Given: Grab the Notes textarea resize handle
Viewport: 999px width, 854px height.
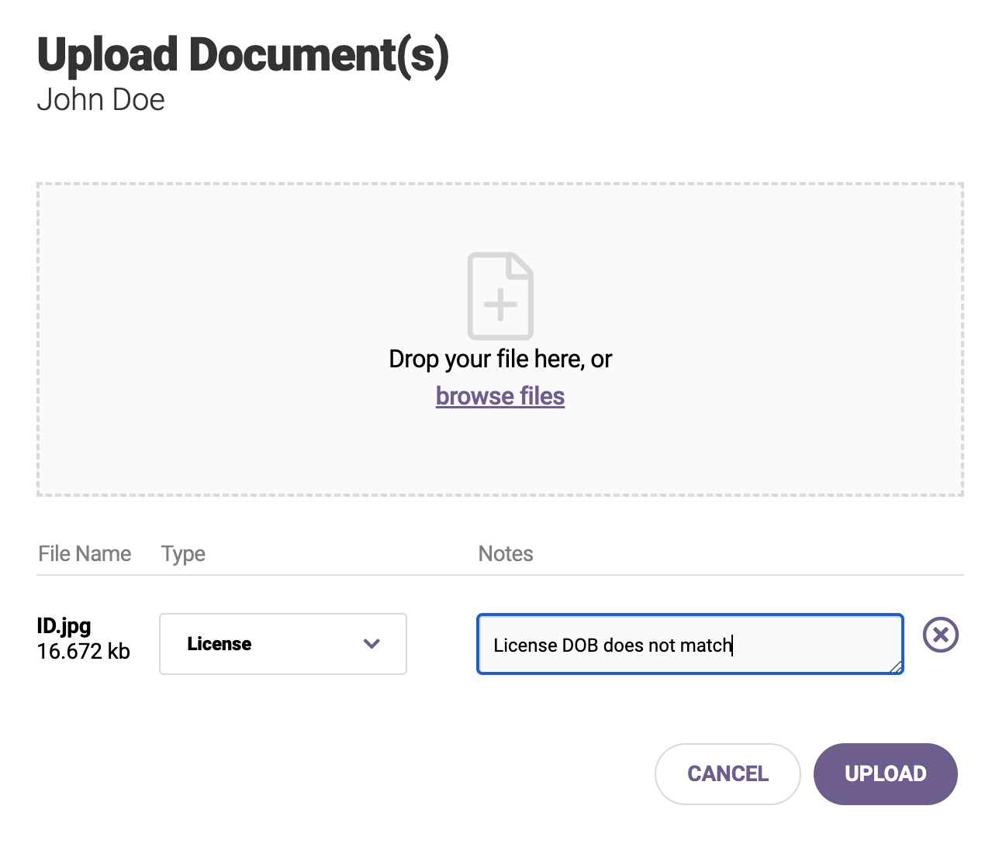Looking at the screenshot, I should click(x=895, y=666).
